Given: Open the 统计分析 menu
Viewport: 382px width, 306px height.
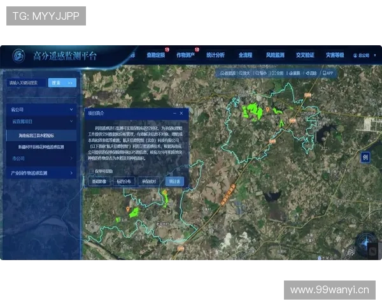Looking at the screenshot, I should tap(215, 55).
